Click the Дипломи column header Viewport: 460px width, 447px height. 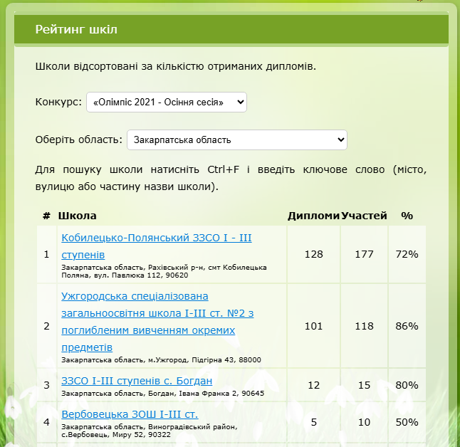tap(313, 216)
